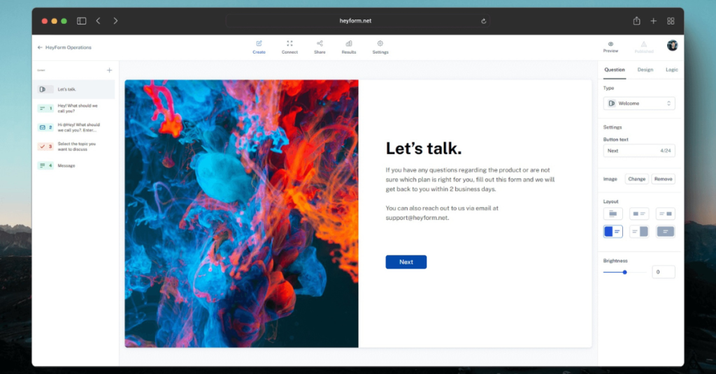Screen dimensions: 716x374
Task: Select the full background image layout option
Action: 665,232
